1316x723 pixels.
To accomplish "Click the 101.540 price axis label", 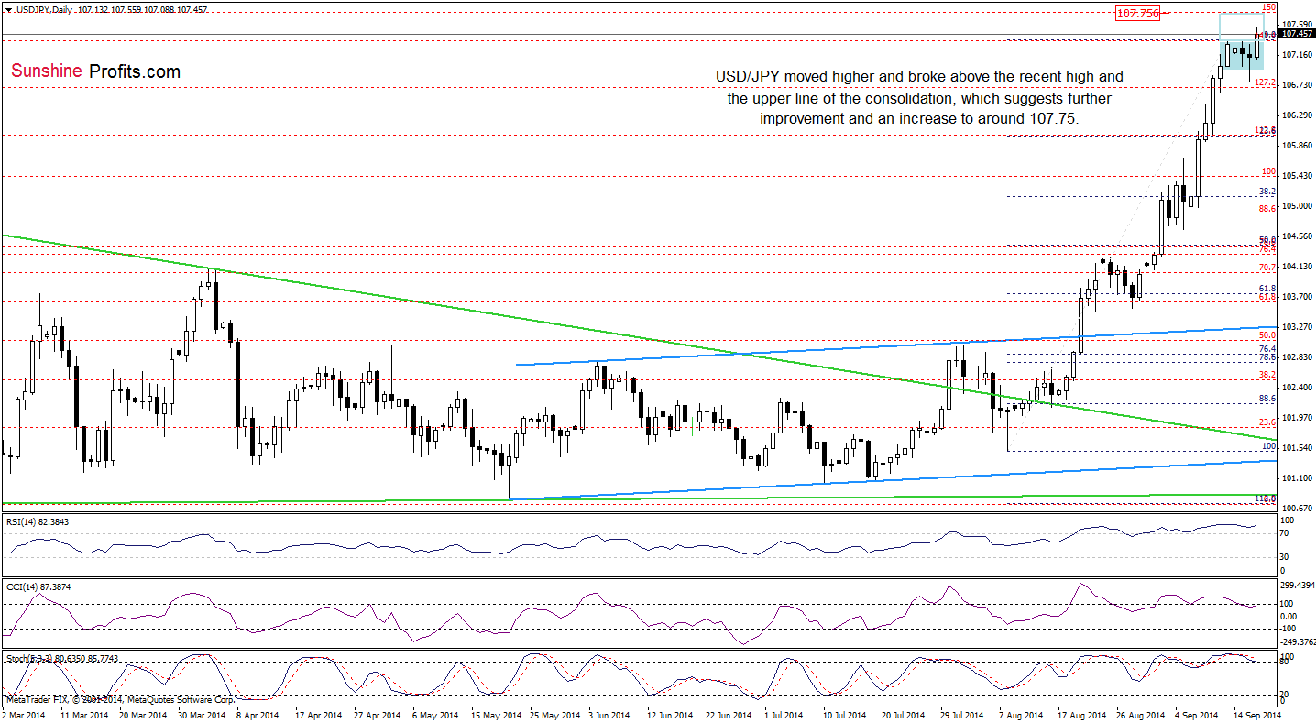I will coord(1297,447).
